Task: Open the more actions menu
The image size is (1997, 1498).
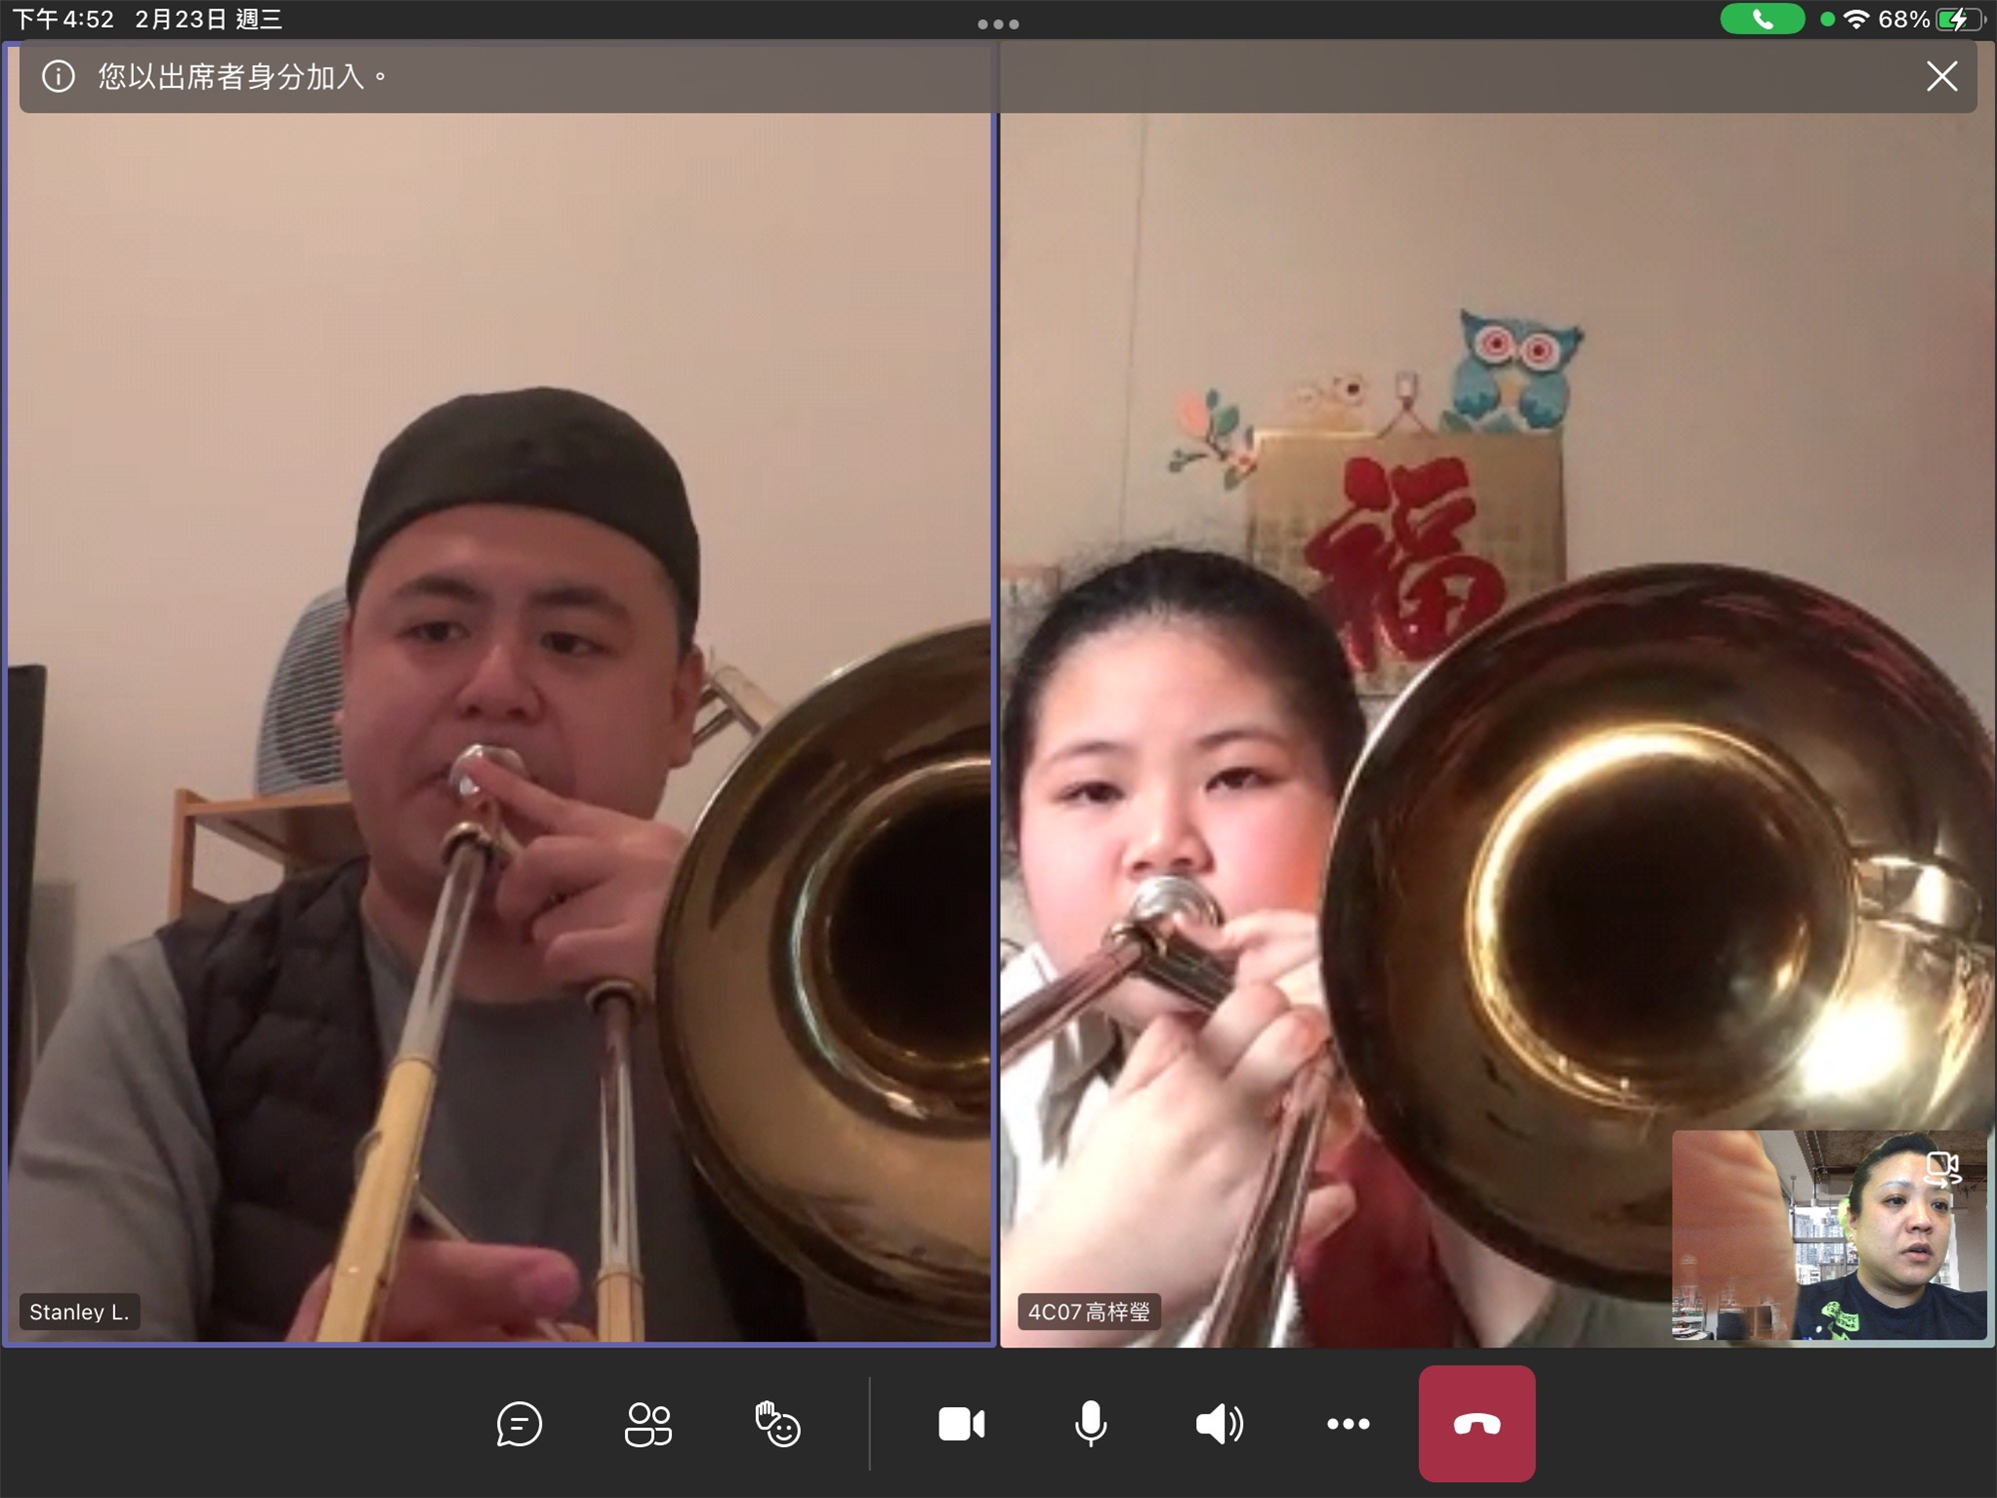Action: coord(1348,1424)
